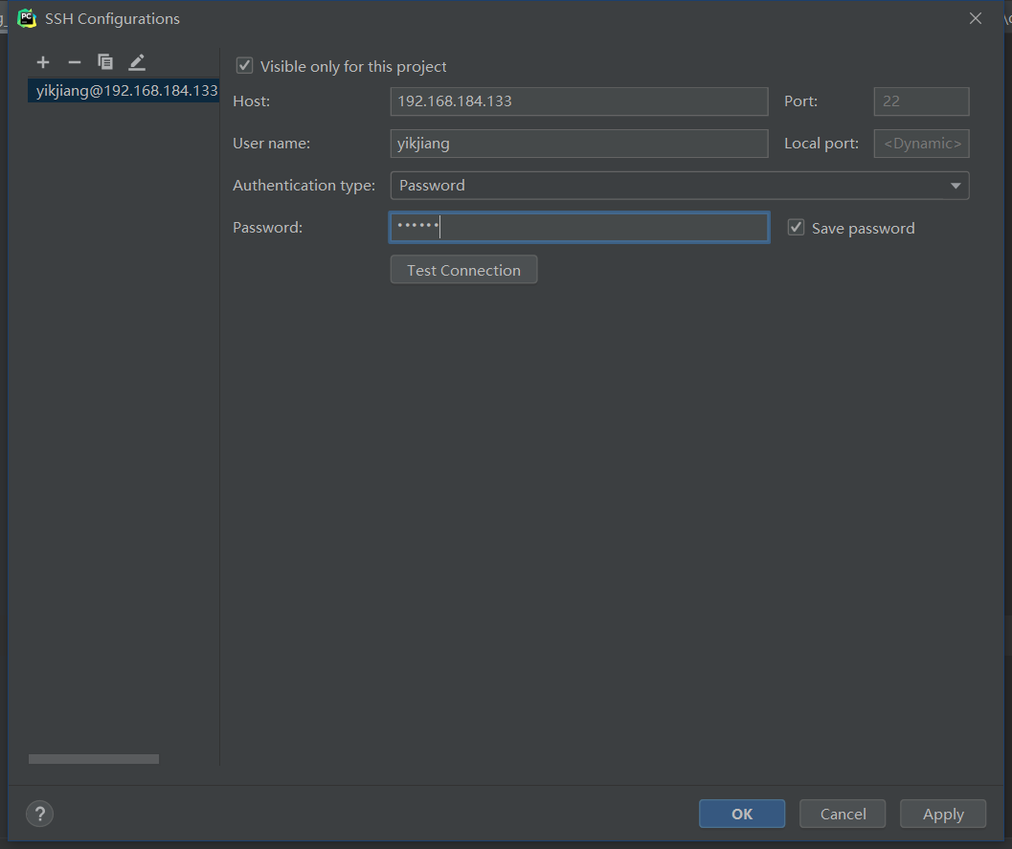Viewport: 1012px width, 849px height.
Task: Add a new SSH configuration
Action: tap(43, 62)
